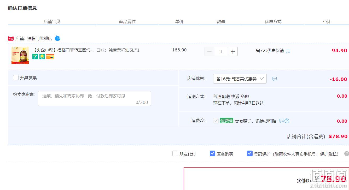
Task: Click the 商品属性 column header
Action: point(127,22)
